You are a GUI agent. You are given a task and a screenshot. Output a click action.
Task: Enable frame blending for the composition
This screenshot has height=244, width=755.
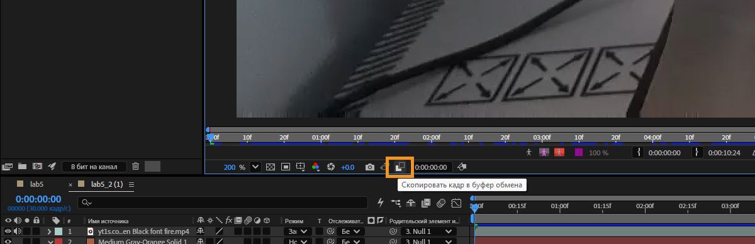(426, 202)
